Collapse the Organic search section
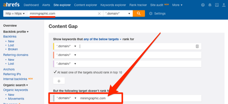 point(15,85)
